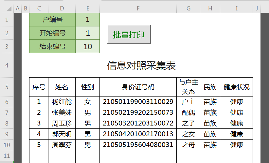The height and width of the screenshot is (163, 269).
Task: Click the 批量打印 button
Action: pyautogui.click(x=129, y=35)
